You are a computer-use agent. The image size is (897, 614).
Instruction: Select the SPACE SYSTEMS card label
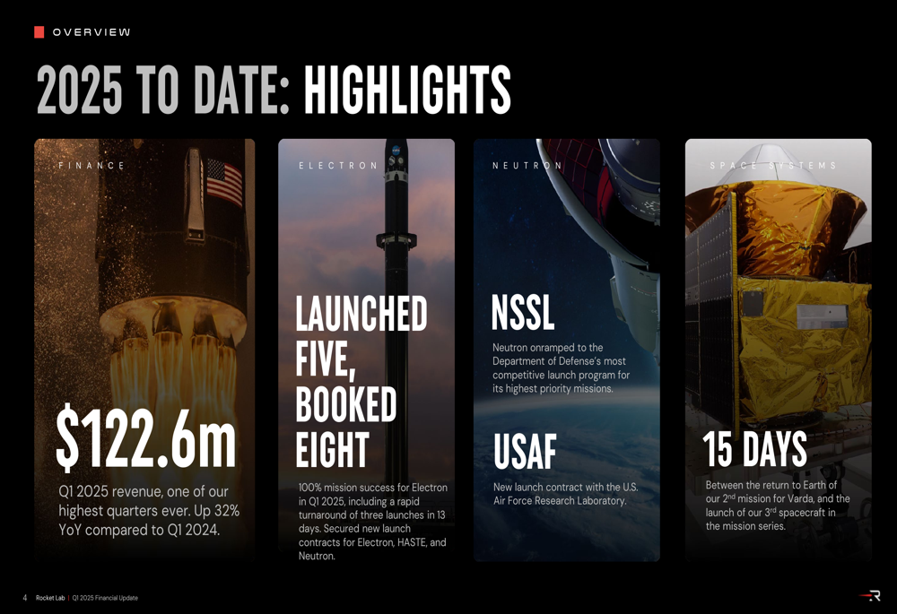pos(773,166)
